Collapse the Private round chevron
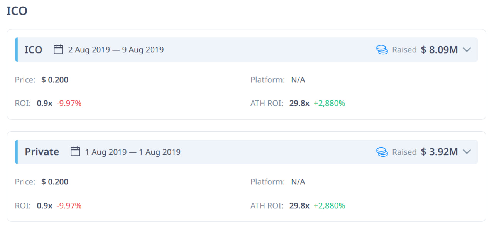 point(467,152)
